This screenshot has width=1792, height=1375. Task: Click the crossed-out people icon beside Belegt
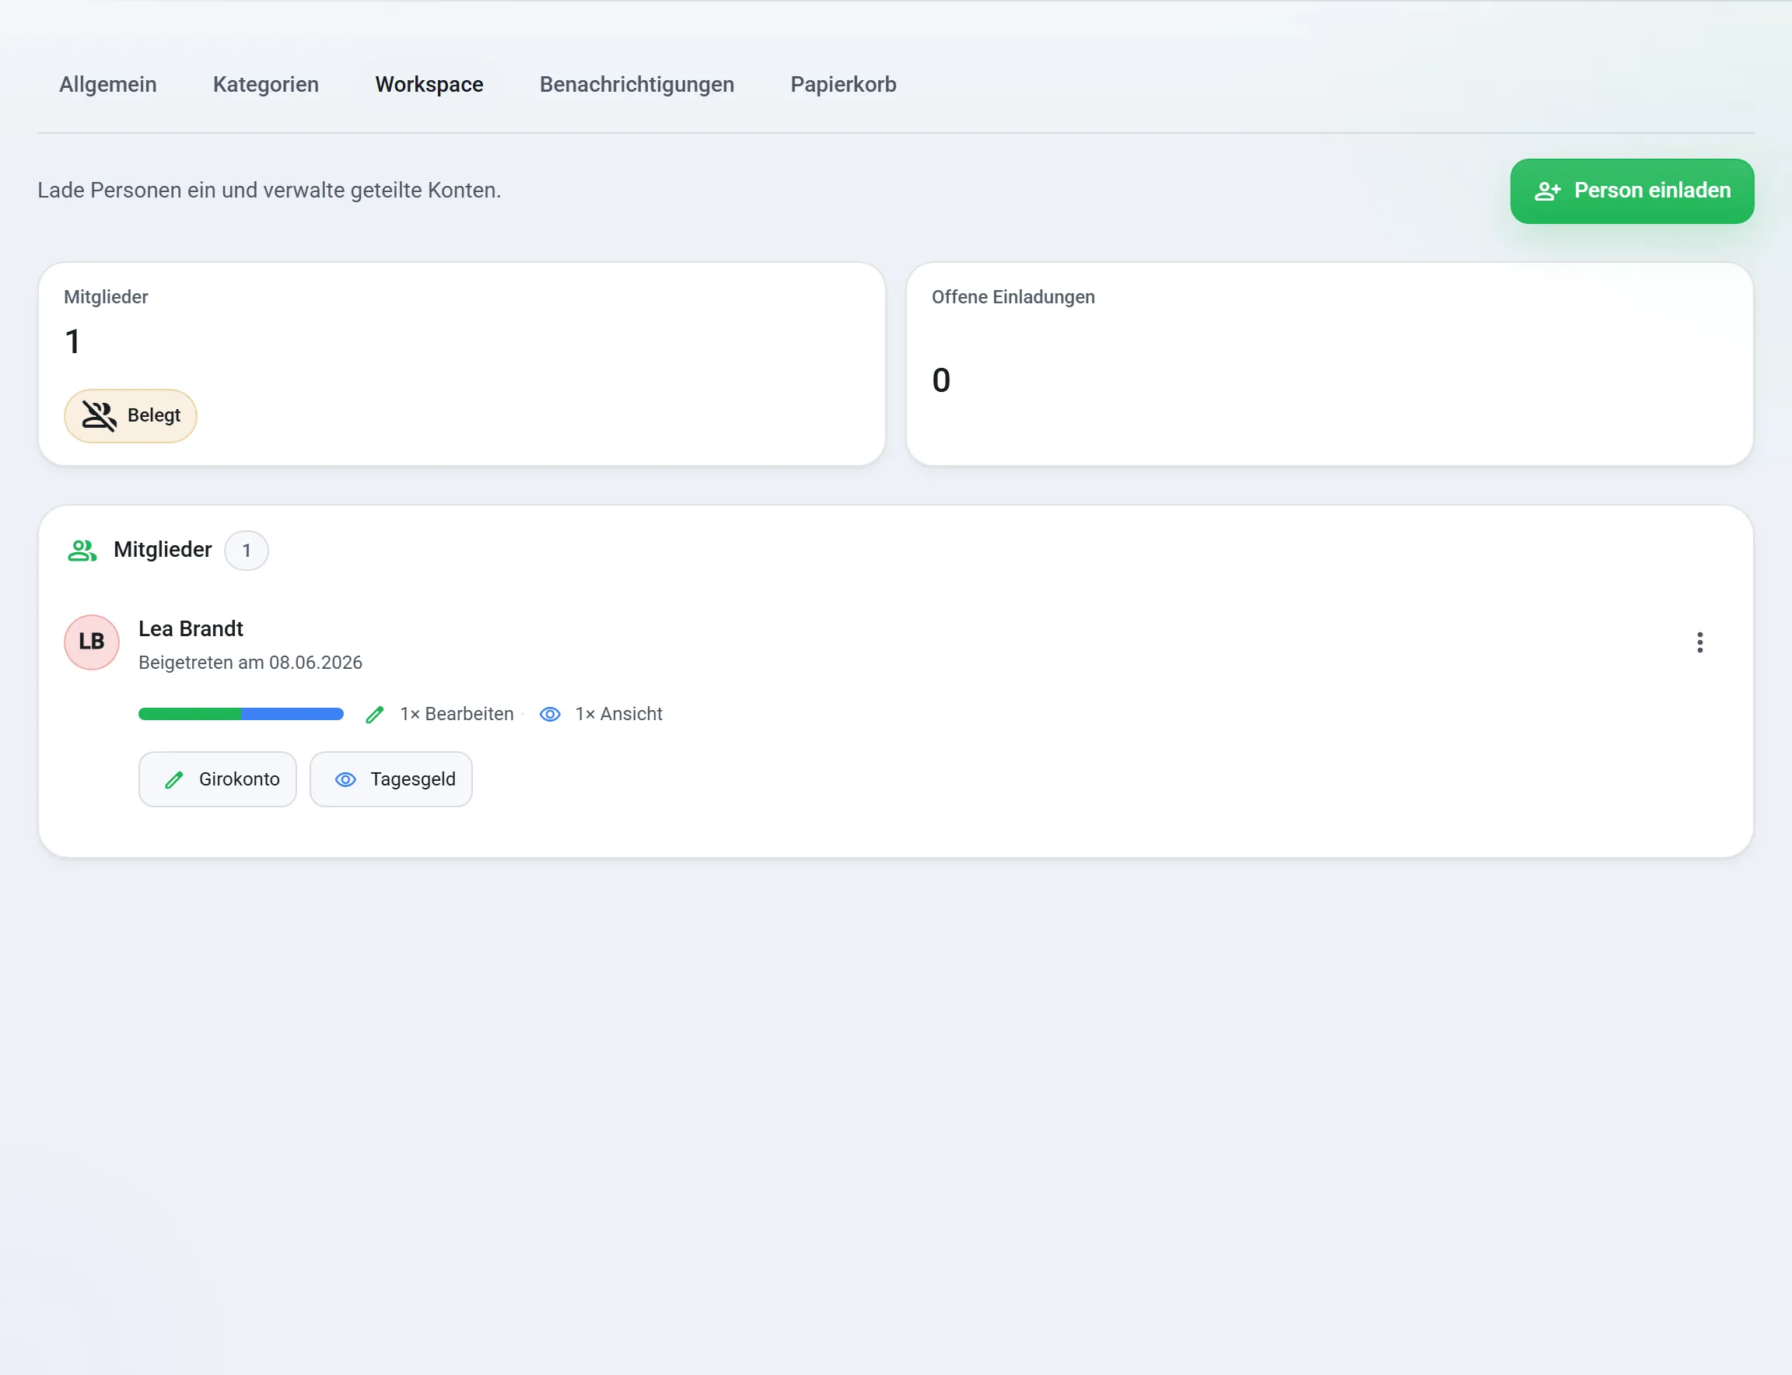pyautogui.click(x=99, y=416)
